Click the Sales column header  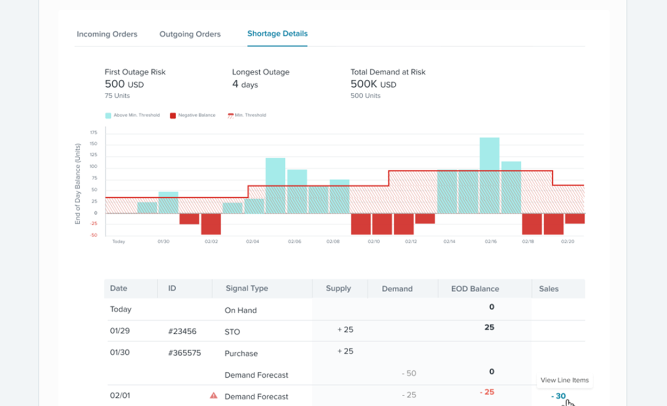(x=549, y=289)
